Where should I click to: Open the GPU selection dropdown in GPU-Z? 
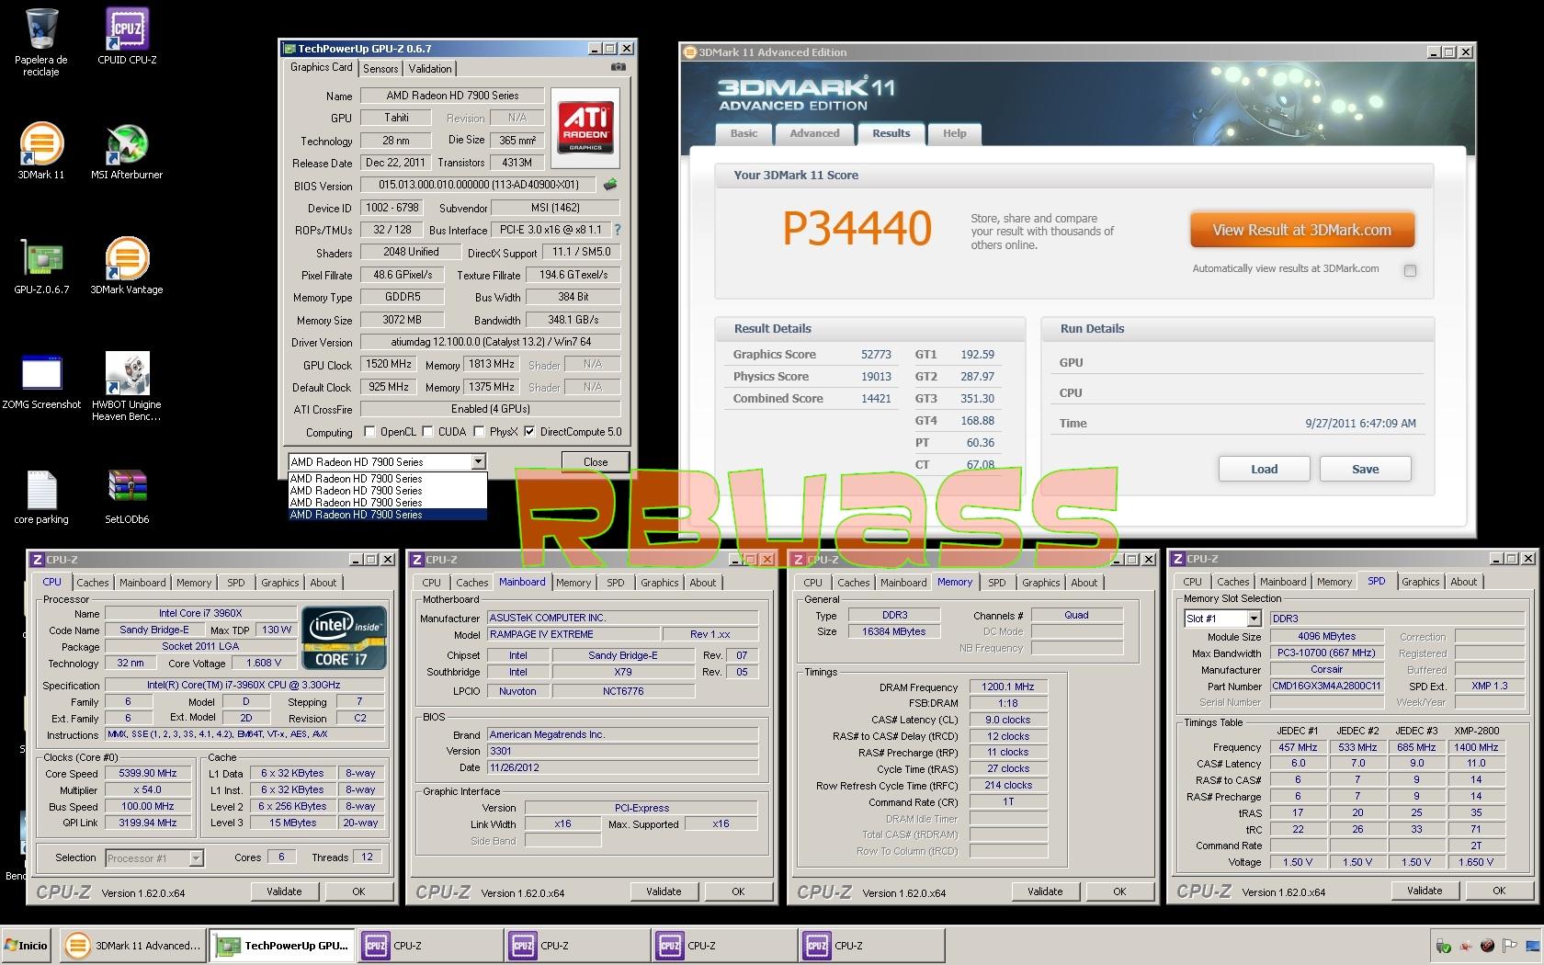click(x=478, y=461)
